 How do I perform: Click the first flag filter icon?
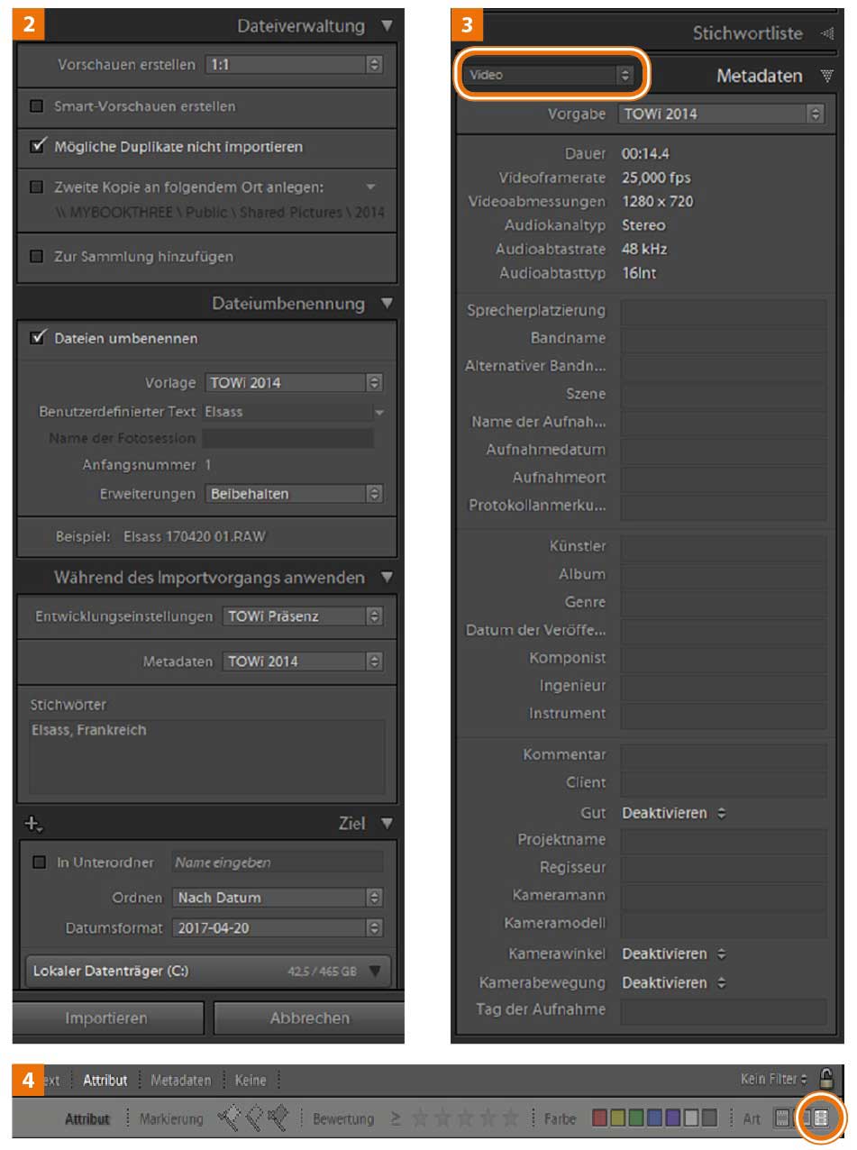[230, 1118]
